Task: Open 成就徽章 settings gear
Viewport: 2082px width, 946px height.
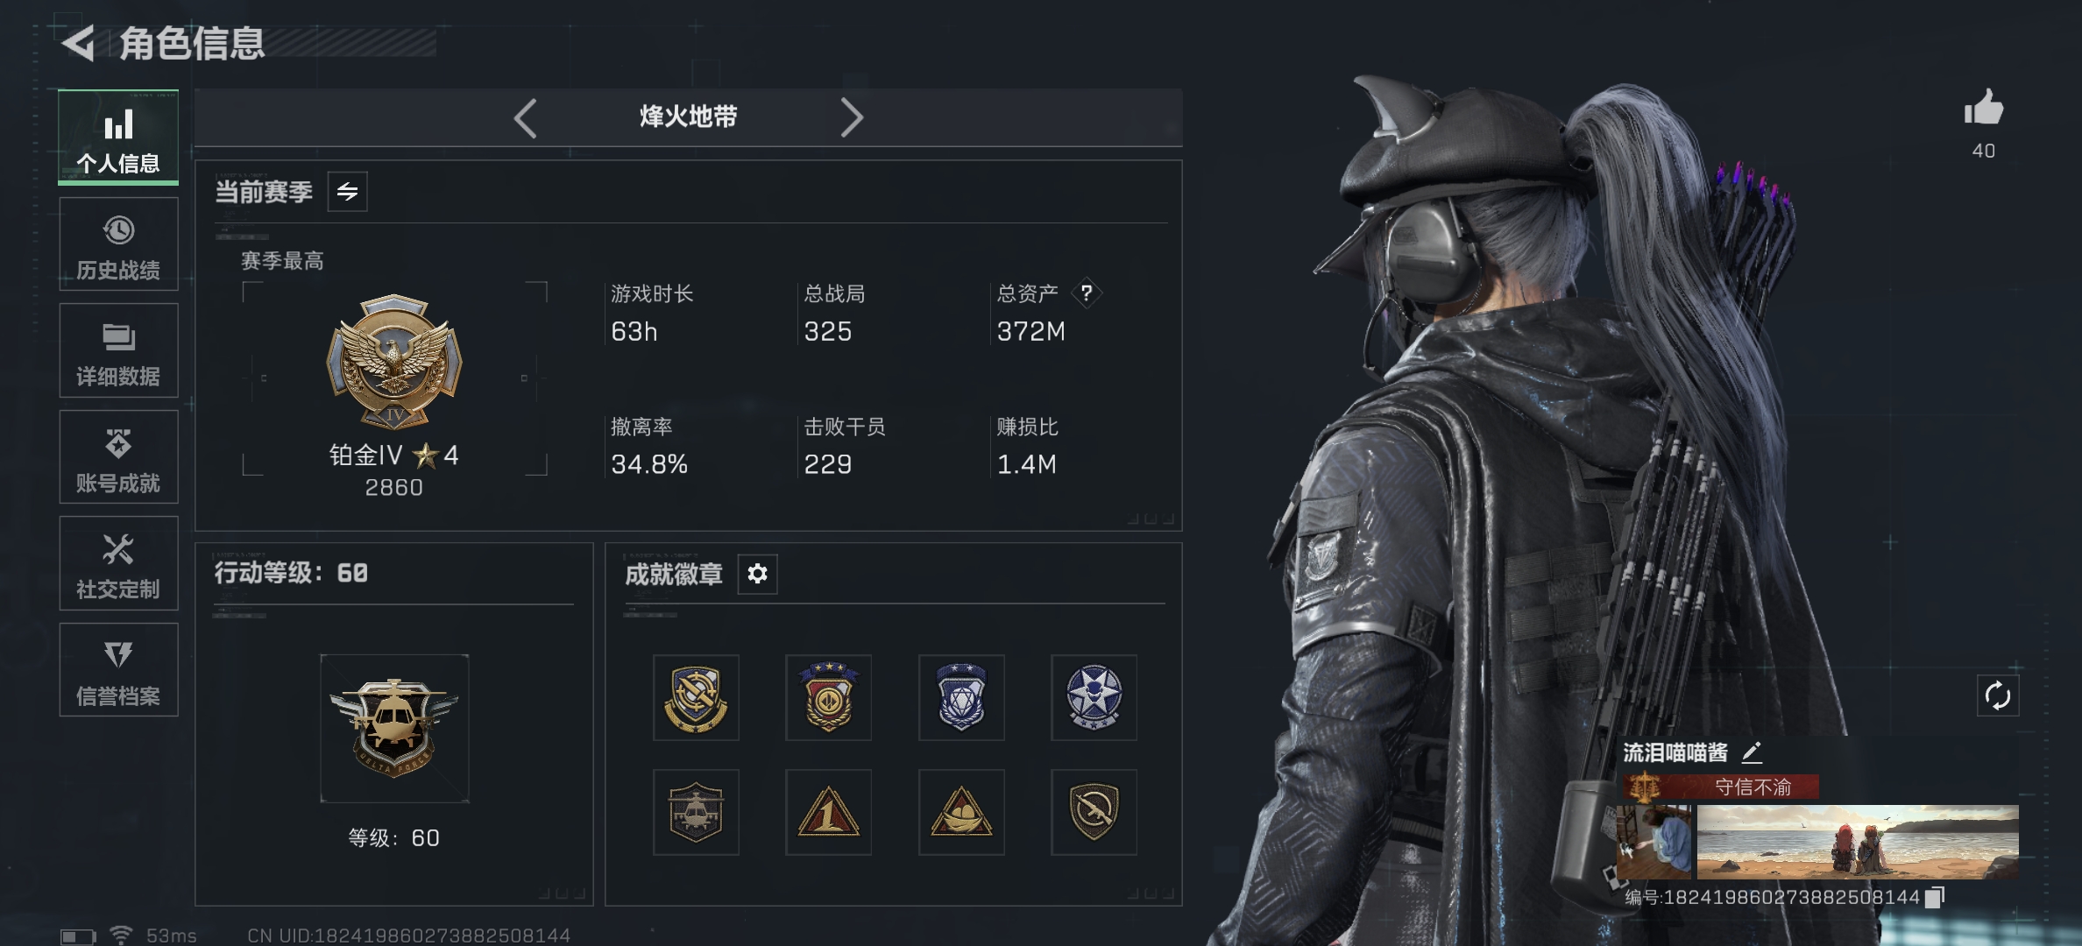Action: (x=758, y=574)
